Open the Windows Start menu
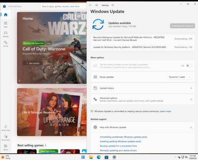Viewport: 198px width, 160px height. point(83,157)
